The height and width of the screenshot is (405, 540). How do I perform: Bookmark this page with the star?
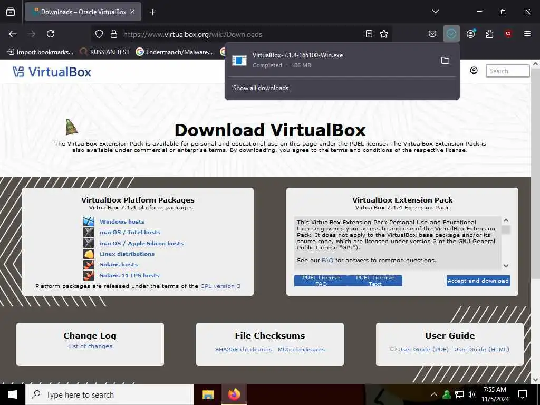click(384, 34)
